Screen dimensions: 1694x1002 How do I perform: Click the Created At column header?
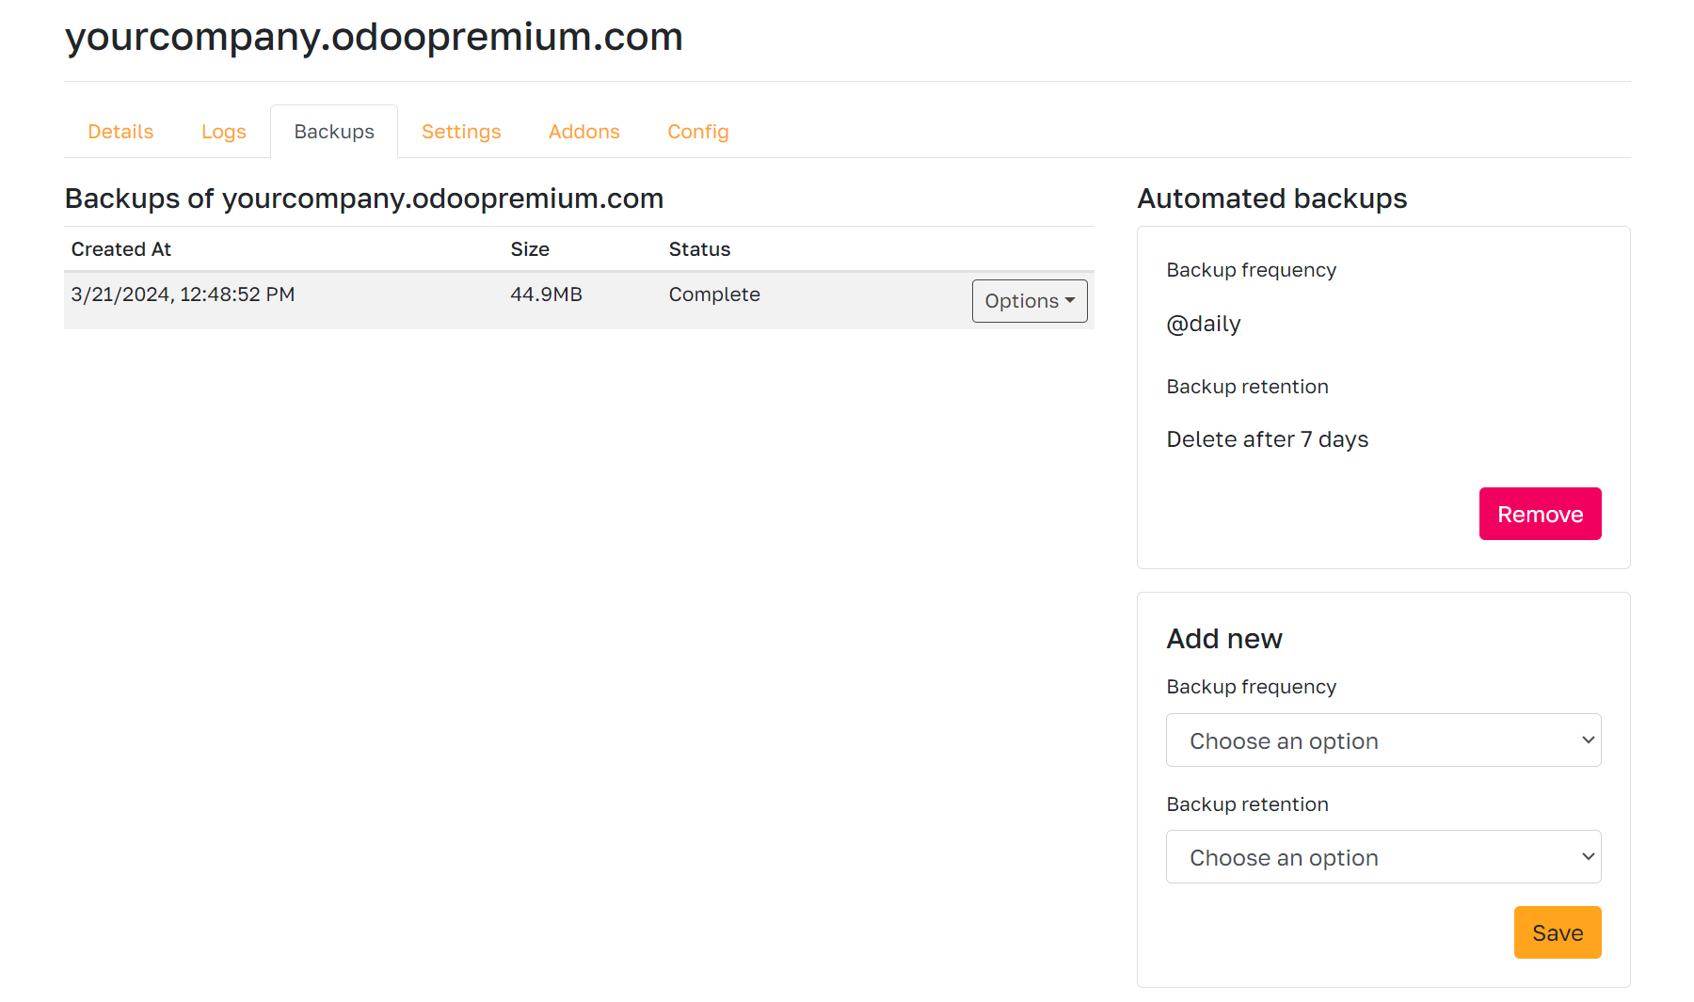(121, 249)
